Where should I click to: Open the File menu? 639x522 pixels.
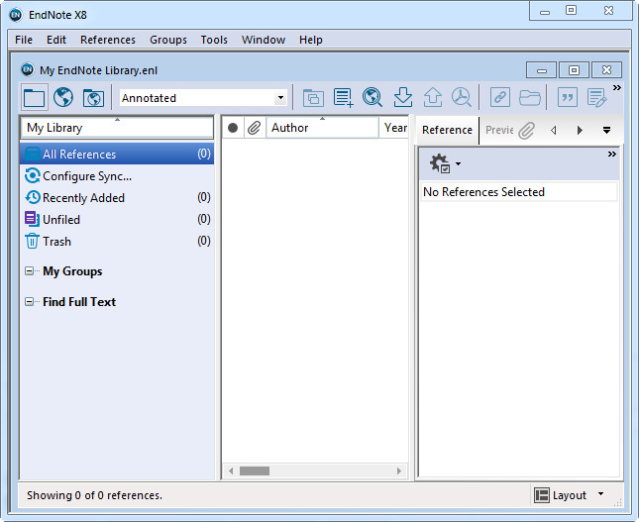click(x=24, y=40)
